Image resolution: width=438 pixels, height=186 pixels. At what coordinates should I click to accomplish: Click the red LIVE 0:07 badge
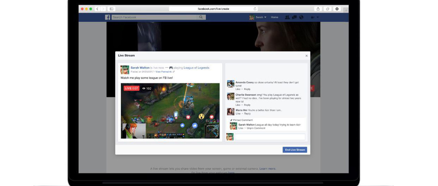coord(131,88)
